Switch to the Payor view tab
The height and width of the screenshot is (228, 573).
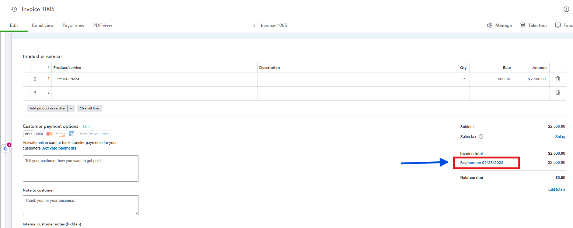click(x=73, y=25)
